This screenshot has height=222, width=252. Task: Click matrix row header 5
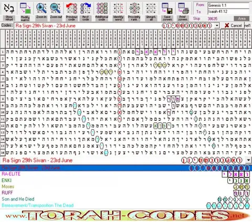[3, 79]
